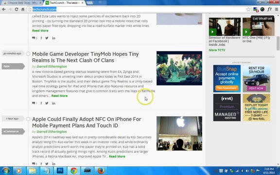Click the Tiny Realms game artwork thumbnail
280x175 pixels.
[179, 68]
